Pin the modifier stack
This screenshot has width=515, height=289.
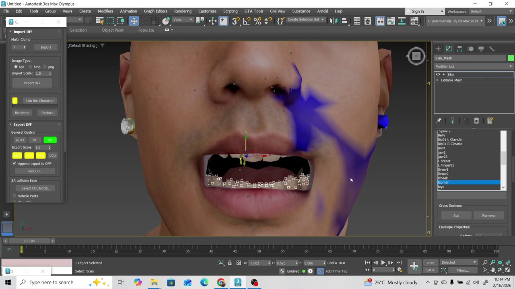(439, 120)
